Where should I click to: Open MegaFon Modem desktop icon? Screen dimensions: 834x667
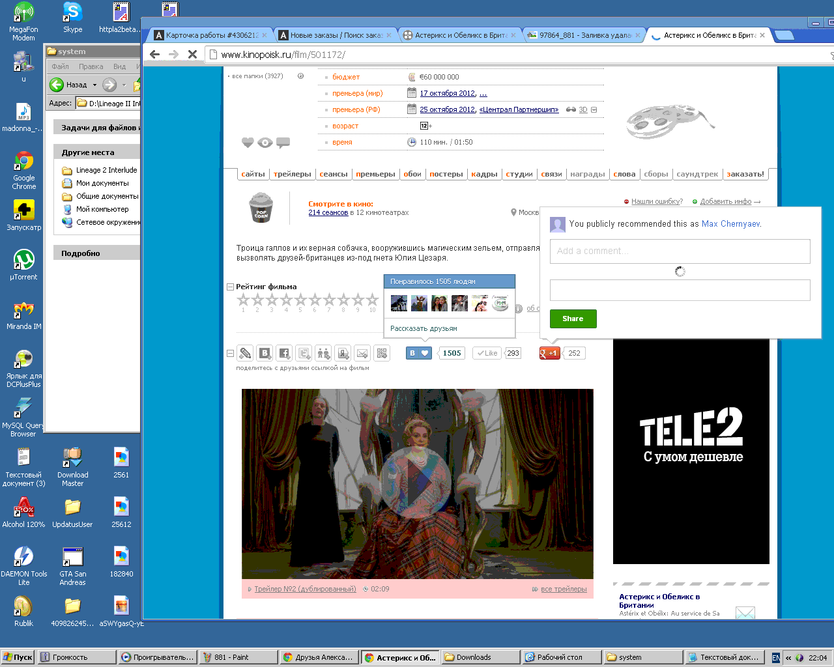[x=24, y=21]
